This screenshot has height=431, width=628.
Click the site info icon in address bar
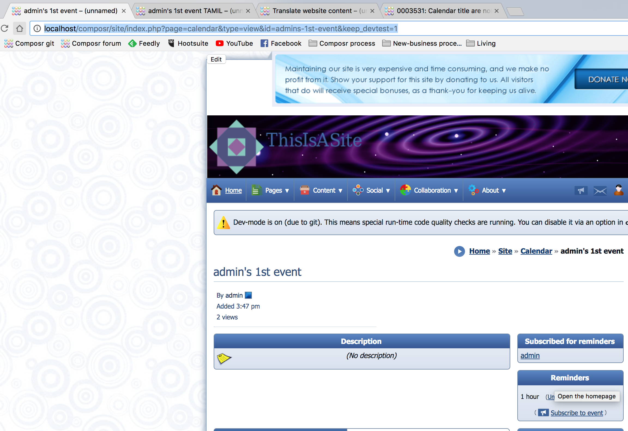click(37, 28)
